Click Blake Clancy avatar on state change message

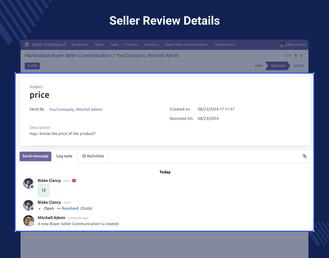tap(28, 205)
